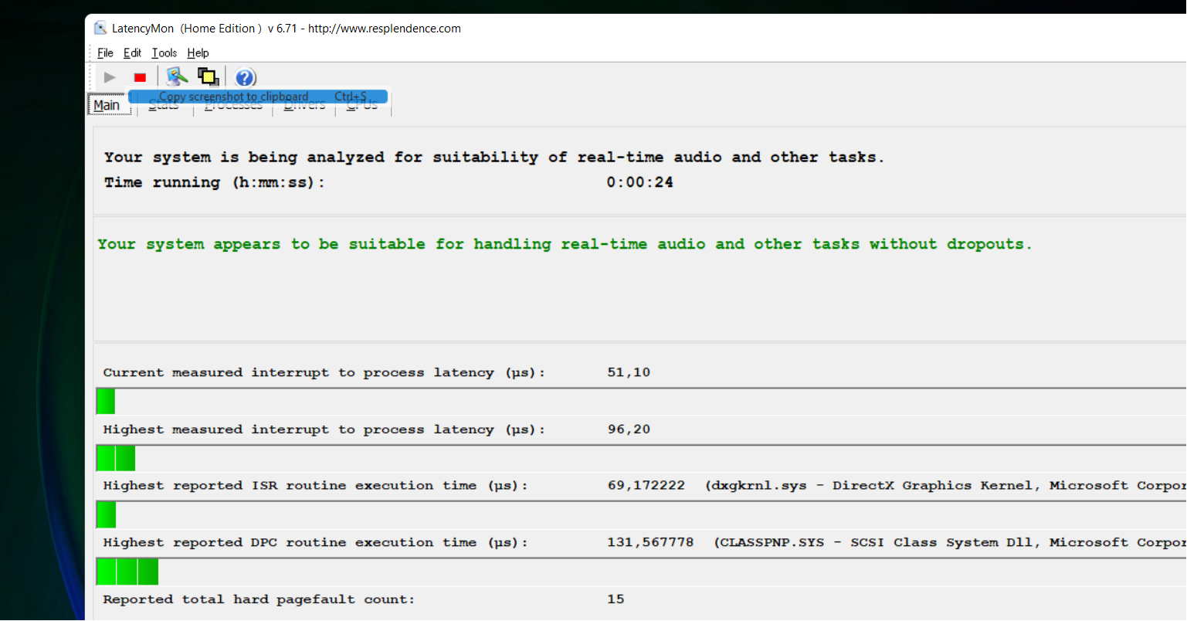Click the DPC routine execution time bar

[127, 572]
